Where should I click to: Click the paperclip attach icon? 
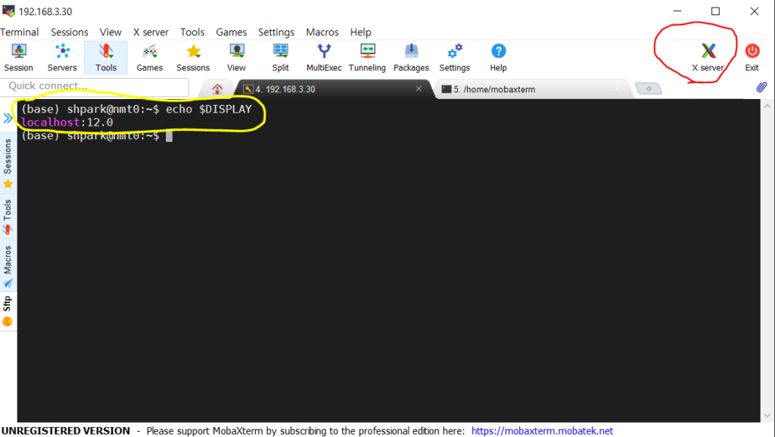(x=761, y=88)
